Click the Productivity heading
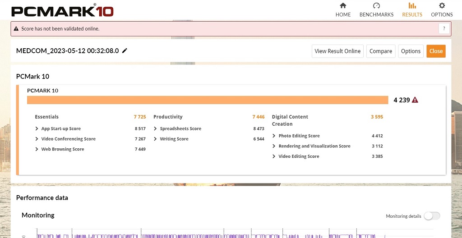The image size is (462, 238). (168, 117)
